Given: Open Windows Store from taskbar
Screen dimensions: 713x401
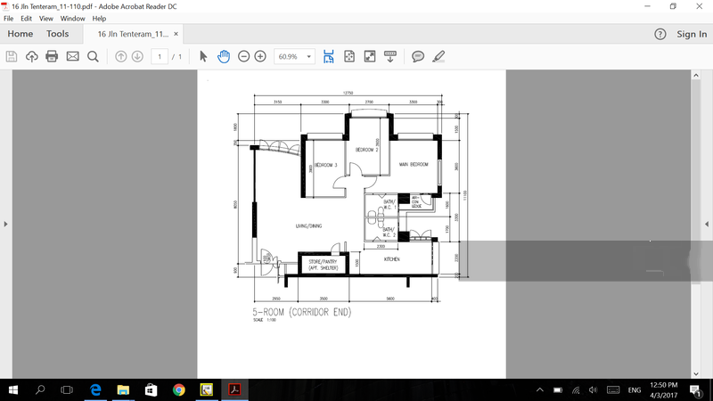Looking at the screenshot, I should point(151,389).
